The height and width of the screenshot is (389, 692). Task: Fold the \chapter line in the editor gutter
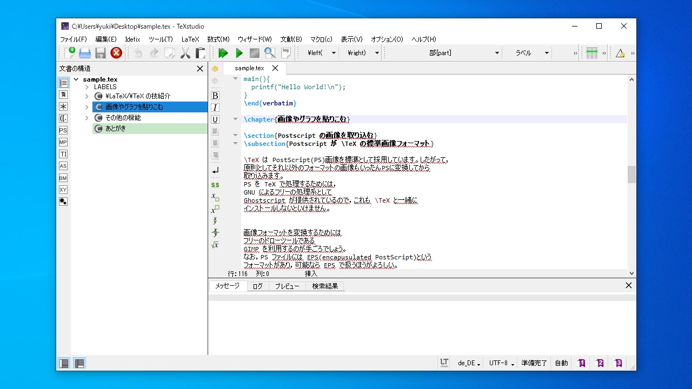point(235,119)
